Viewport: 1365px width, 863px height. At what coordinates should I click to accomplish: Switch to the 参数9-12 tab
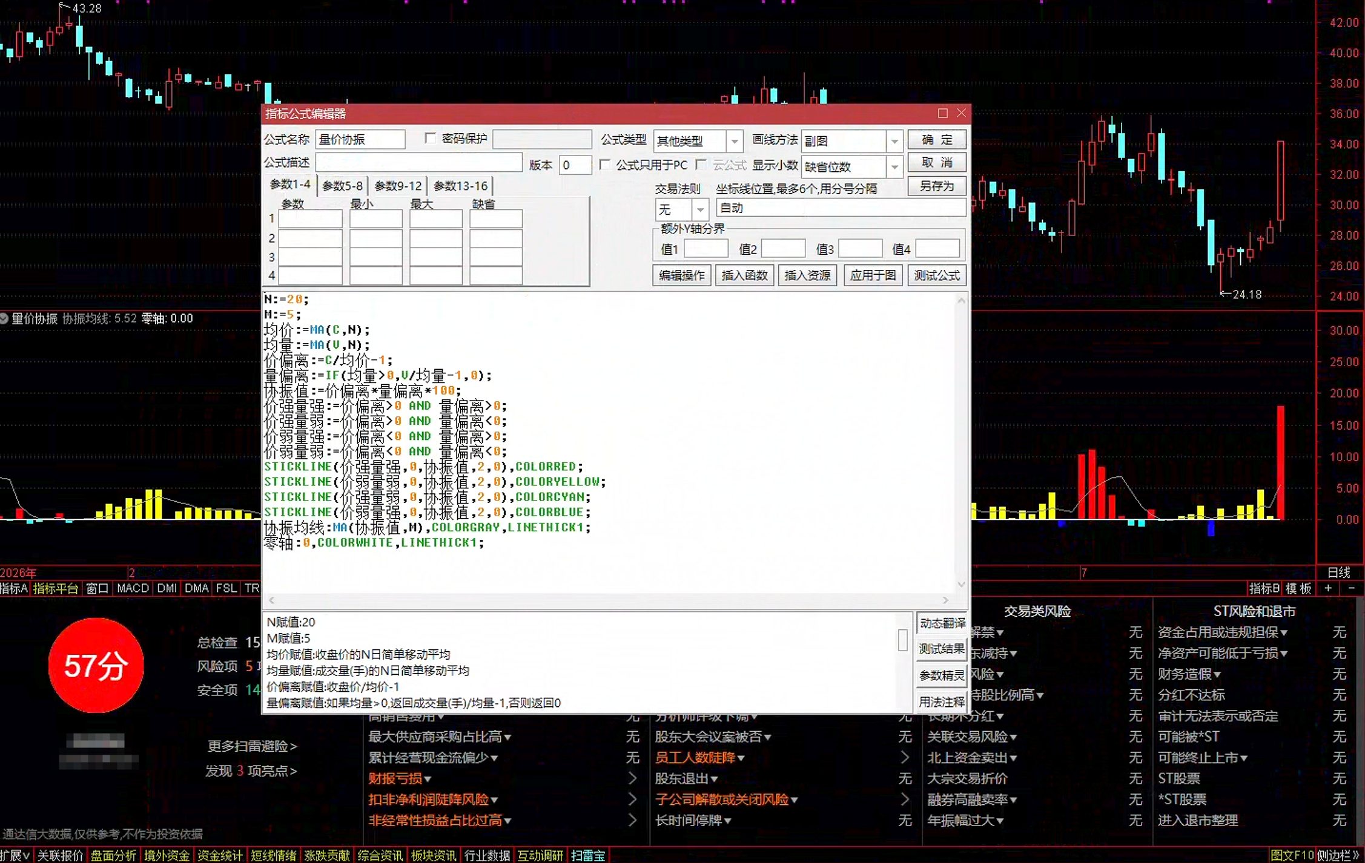(x=398, y=186)
